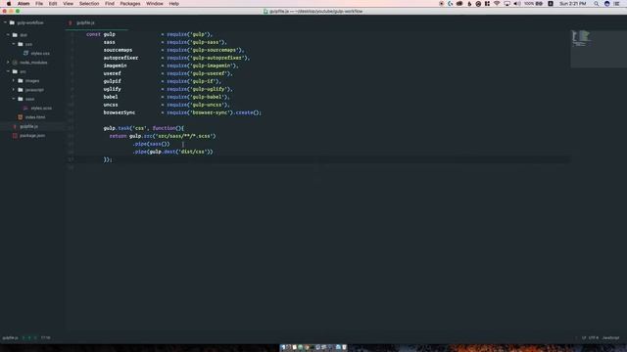Click the sass folder icon
The height and width of the screenshot is (352, 627).
pyautogui.click(x=21, y=99)
